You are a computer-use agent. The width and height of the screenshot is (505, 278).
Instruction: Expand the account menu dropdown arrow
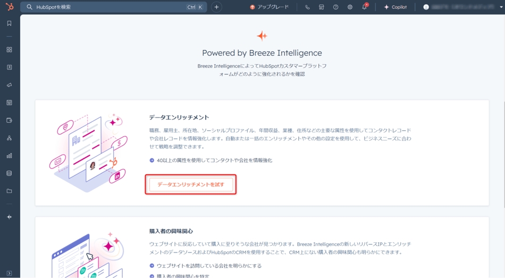coord(501,7)
